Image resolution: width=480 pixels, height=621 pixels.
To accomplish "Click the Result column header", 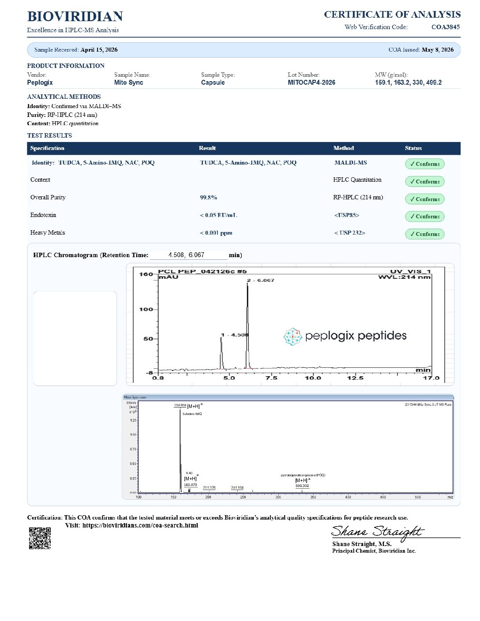I will pos(207,148).
